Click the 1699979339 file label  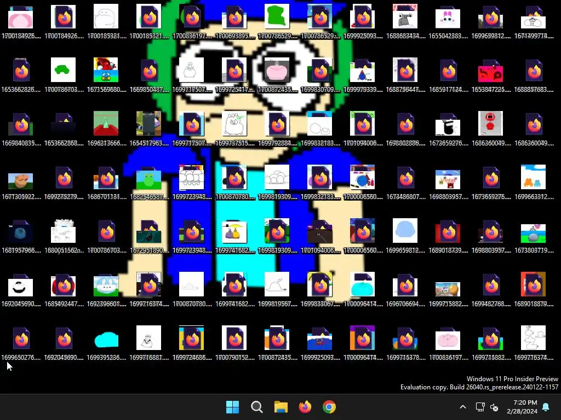(363, 90)
